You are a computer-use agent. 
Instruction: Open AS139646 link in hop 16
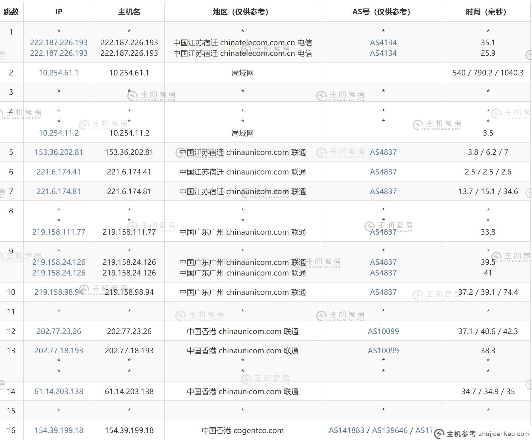[390, 430]
